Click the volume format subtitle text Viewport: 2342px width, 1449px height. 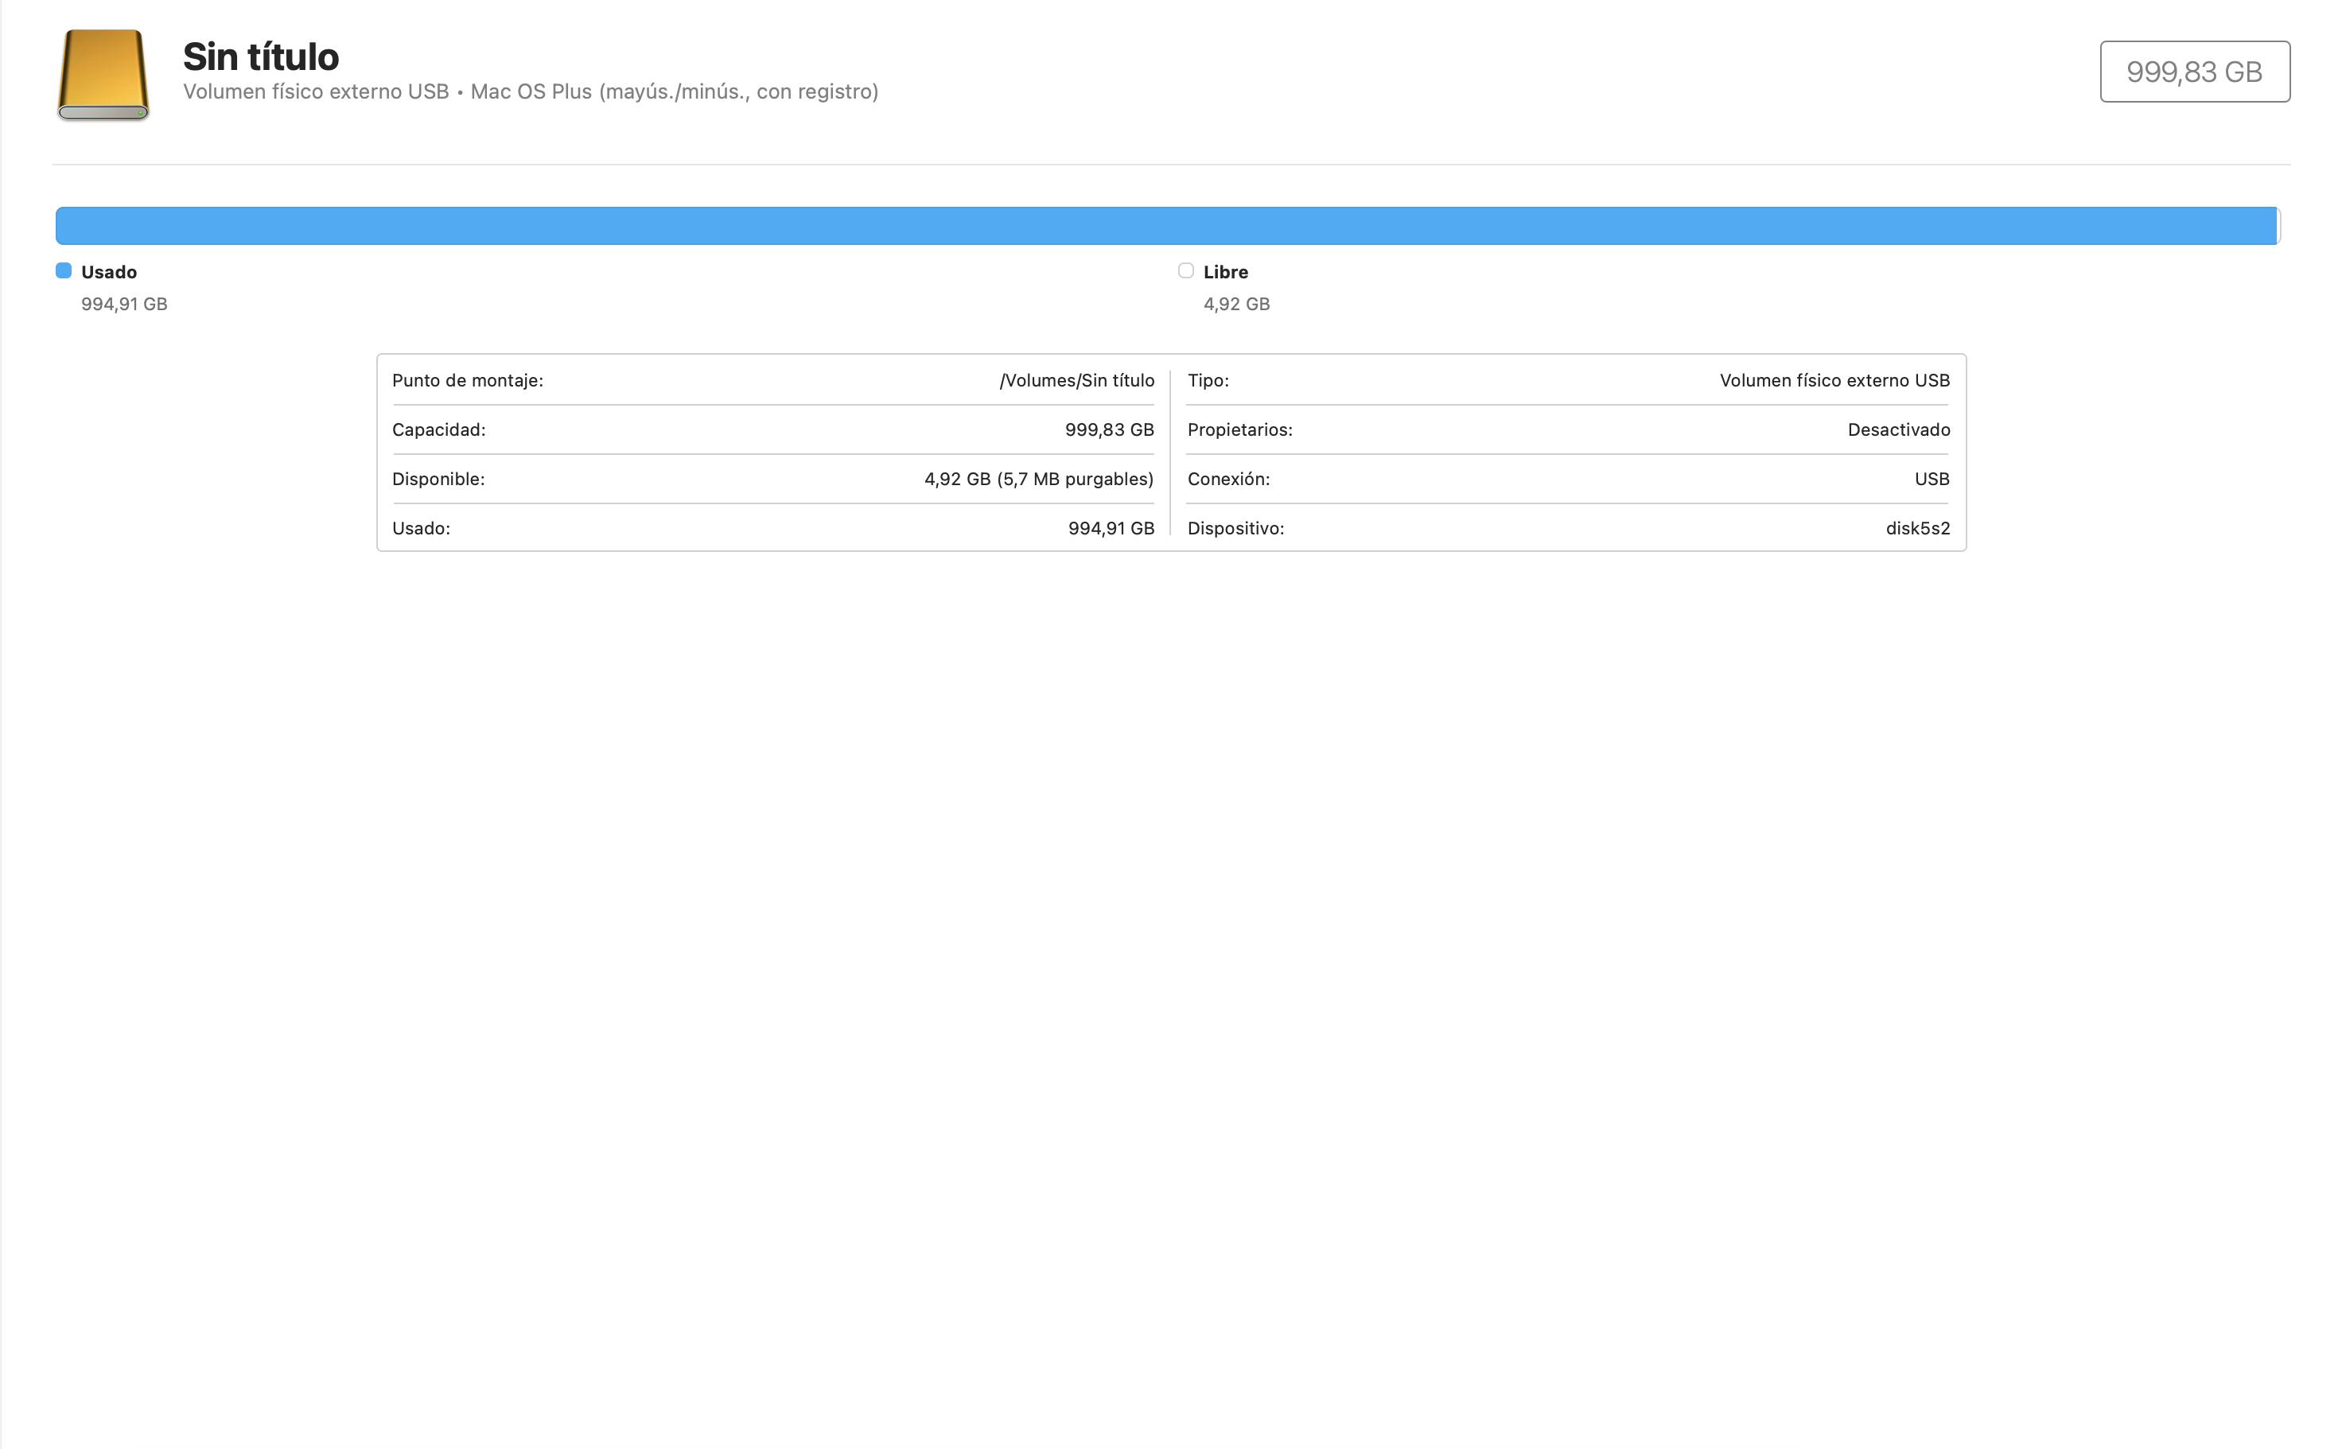point(530,92)
